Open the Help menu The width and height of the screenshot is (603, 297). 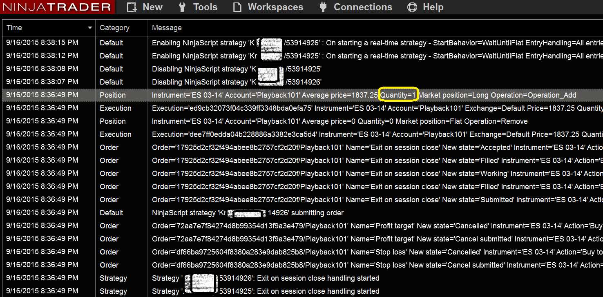coord(425,7)
